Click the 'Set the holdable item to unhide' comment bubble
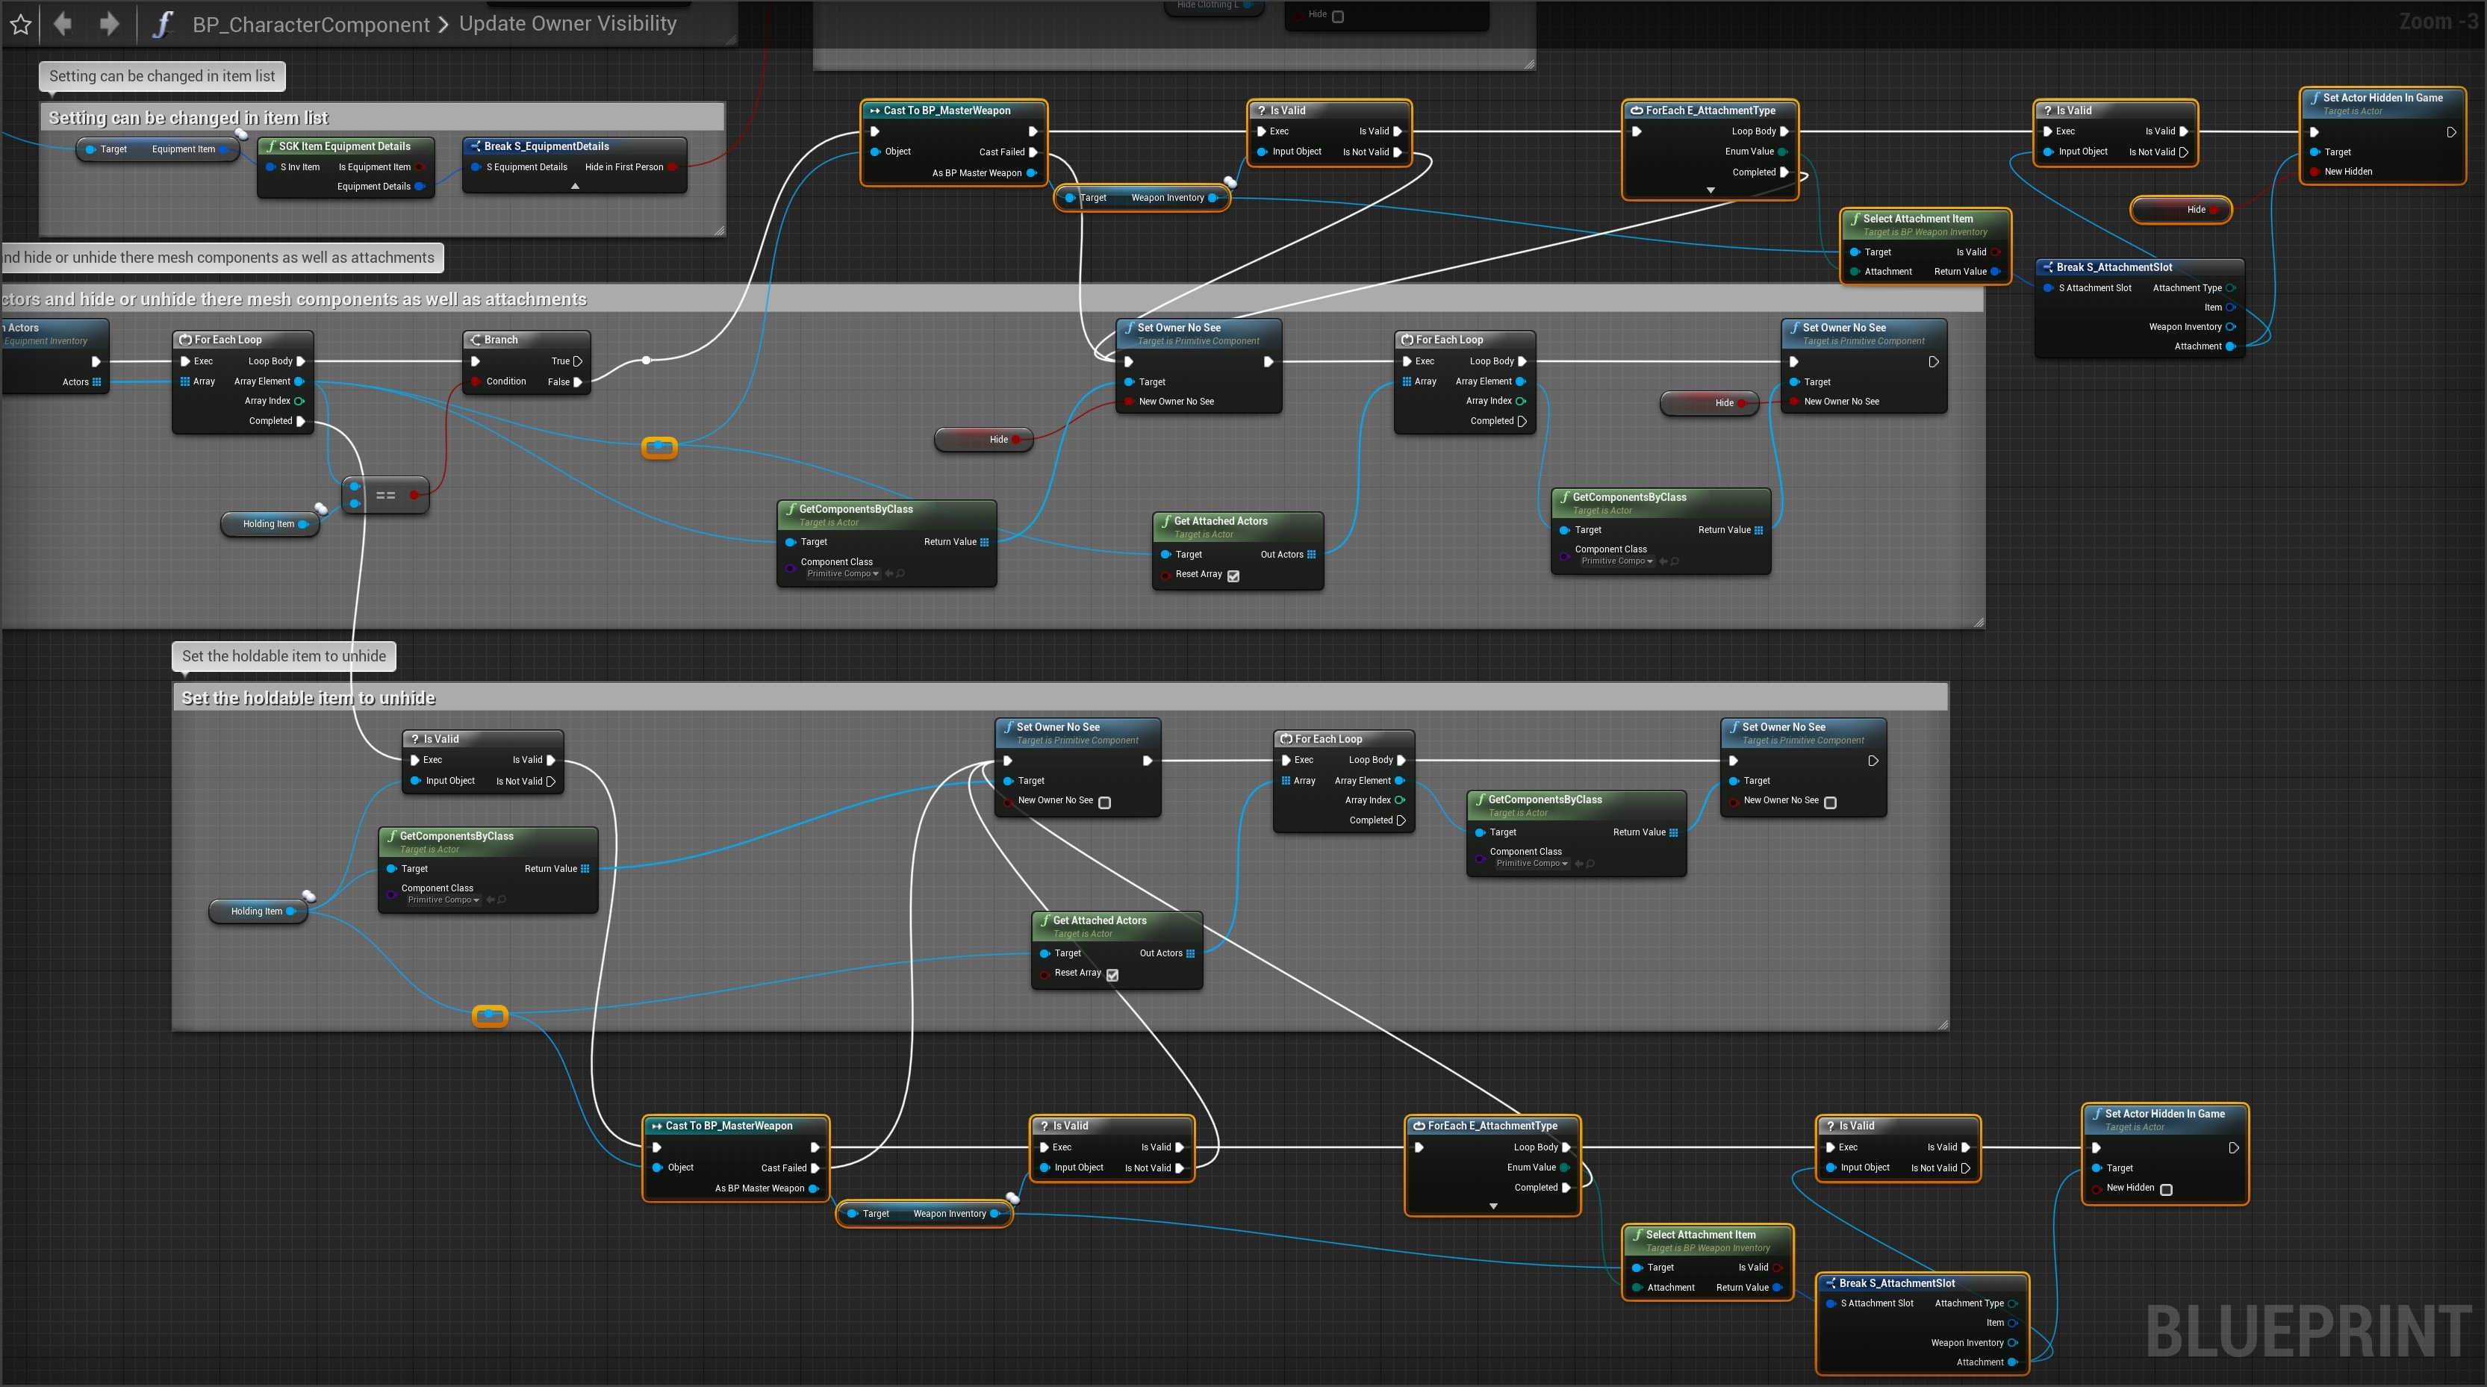This screenshot has width=2487, height=1387. (x=283, y=656)
